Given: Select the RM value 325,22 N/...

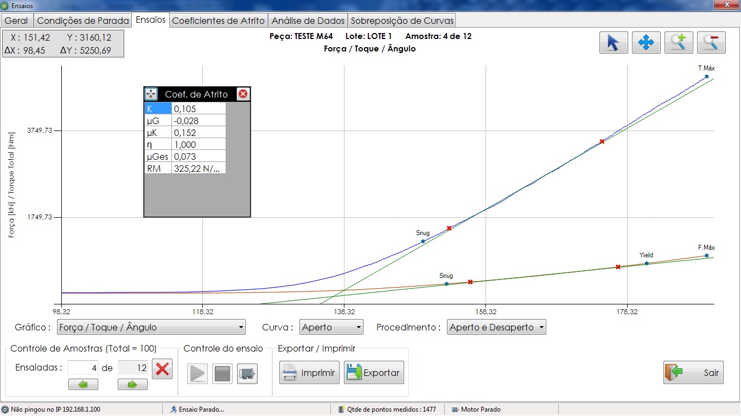Looking at the screenshot, I should pyautogui.click(x=199, y=168).
